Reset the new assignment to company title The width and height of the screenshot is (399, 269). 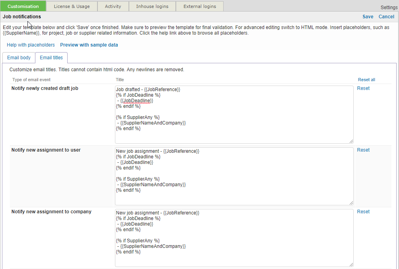click(363, 212)
